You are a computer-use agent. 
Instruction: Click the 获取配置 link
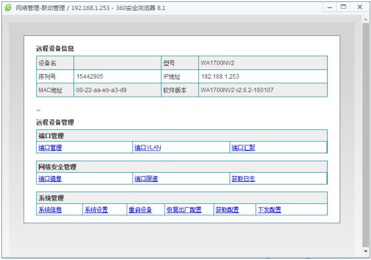point(227,210)
